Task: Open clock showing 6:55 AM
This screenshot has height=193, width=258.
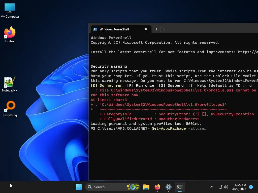Action: click(239, 187)
